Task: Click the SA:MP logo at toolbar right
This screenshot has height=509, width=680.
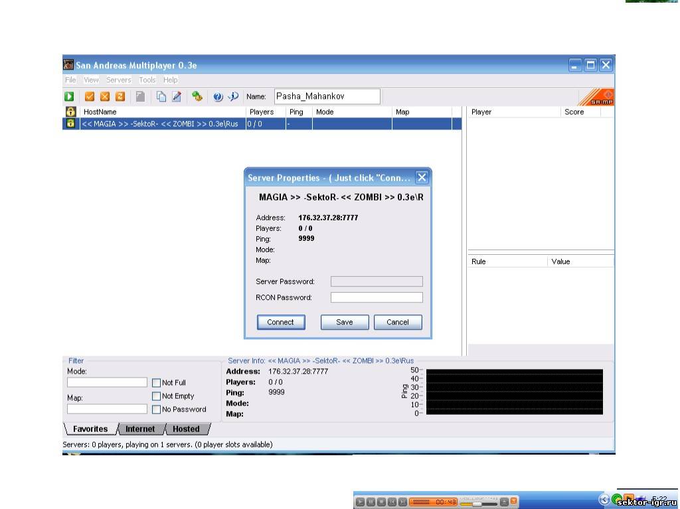Action: coord(596,97)
